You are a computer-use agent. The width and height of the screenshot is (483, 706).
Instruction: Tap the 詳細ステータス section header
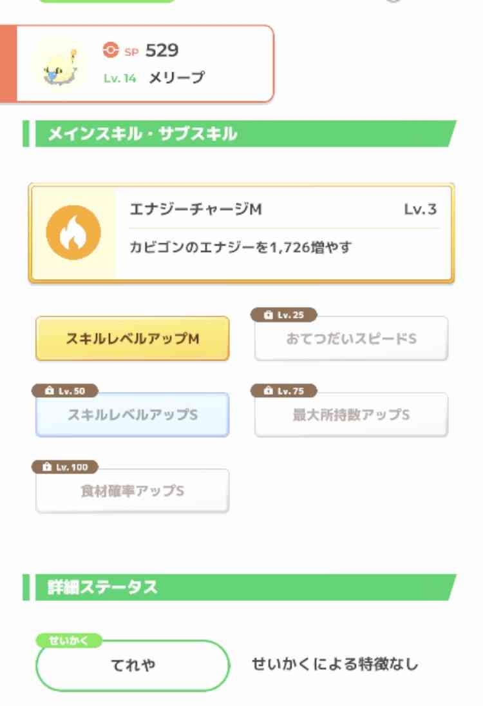[x=240, y=587]
